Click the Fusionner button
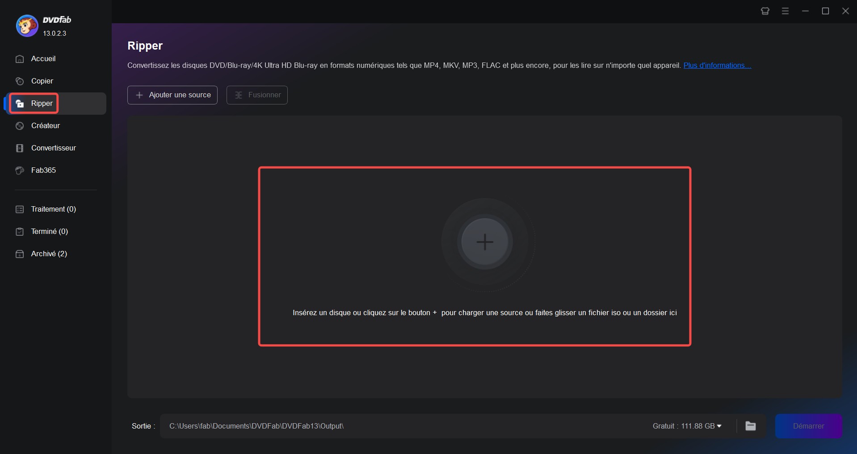Image resolution: width=857 pixels, height=454 pixels. pos(257,95)
